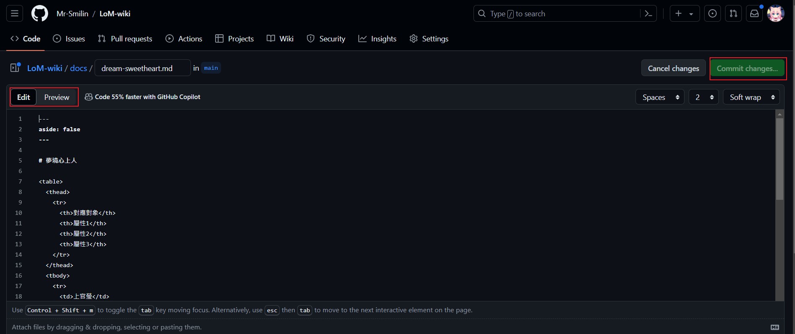Open the command palette icon
The height and width of the screenshot is (334, 795).
(648, 13)
